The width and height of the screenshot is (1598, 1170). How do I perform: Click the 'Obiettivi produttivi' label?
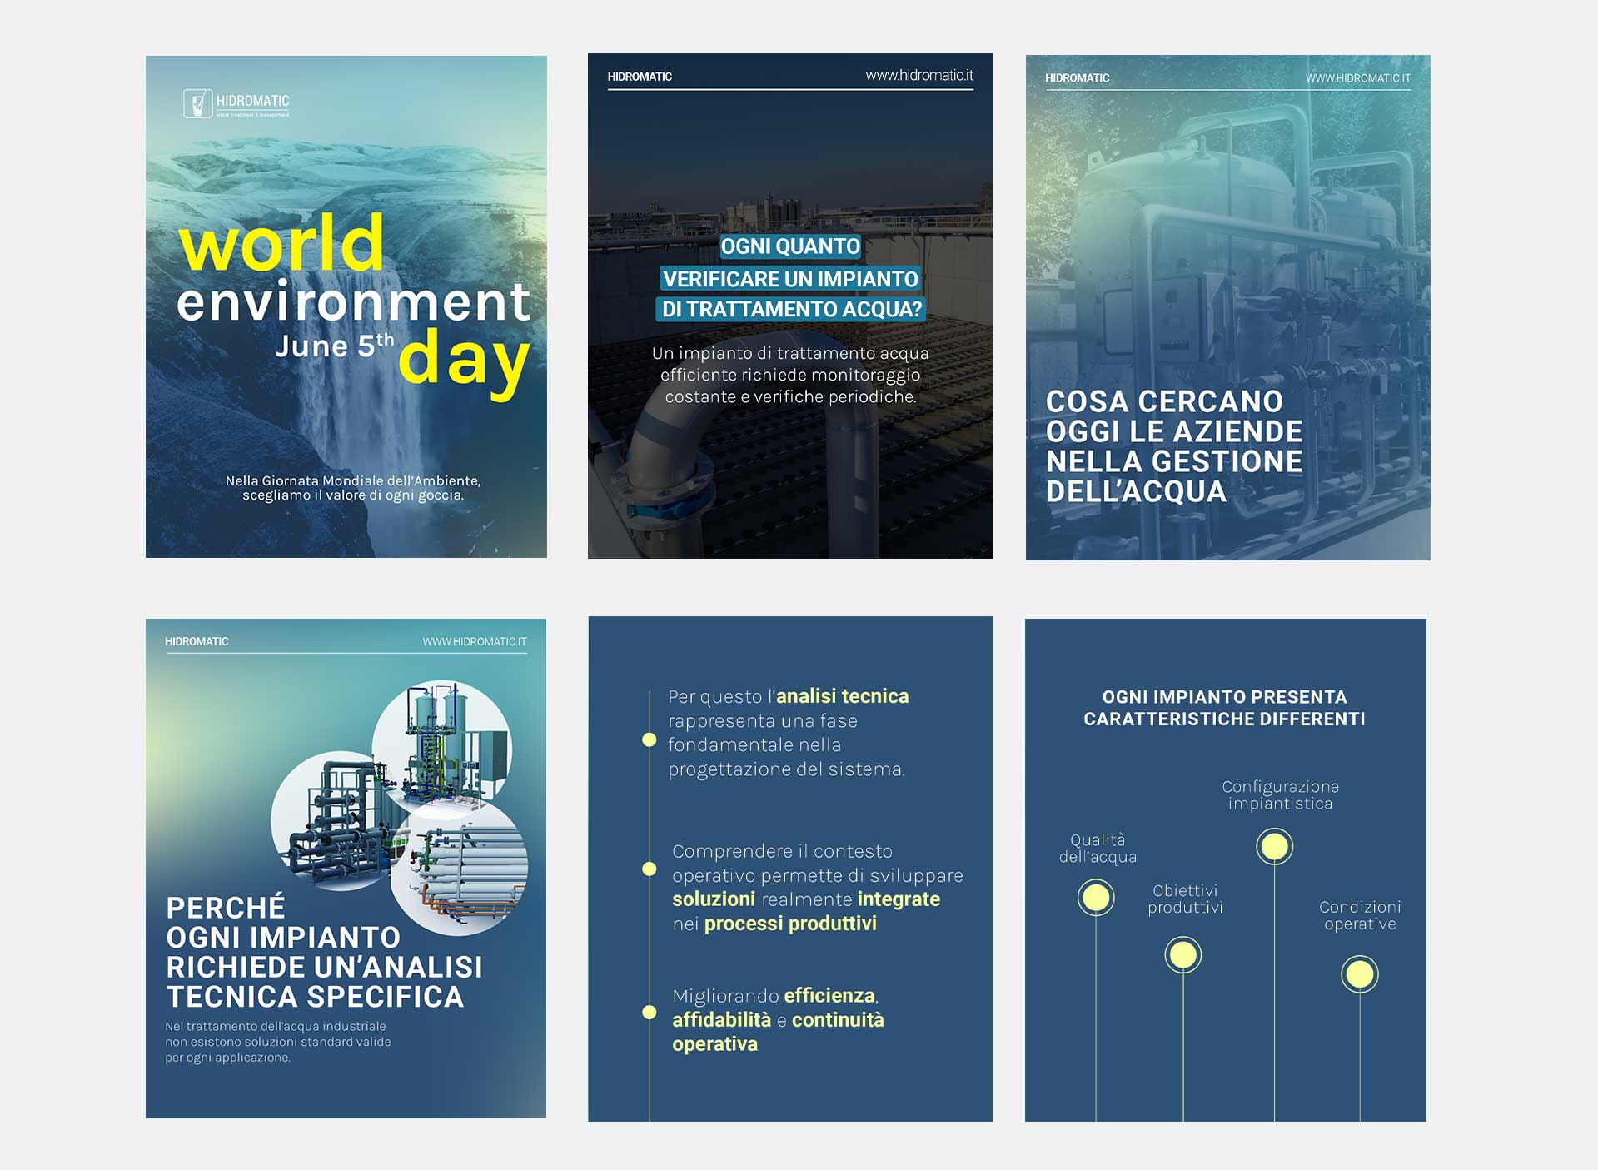pos(1185,899)
